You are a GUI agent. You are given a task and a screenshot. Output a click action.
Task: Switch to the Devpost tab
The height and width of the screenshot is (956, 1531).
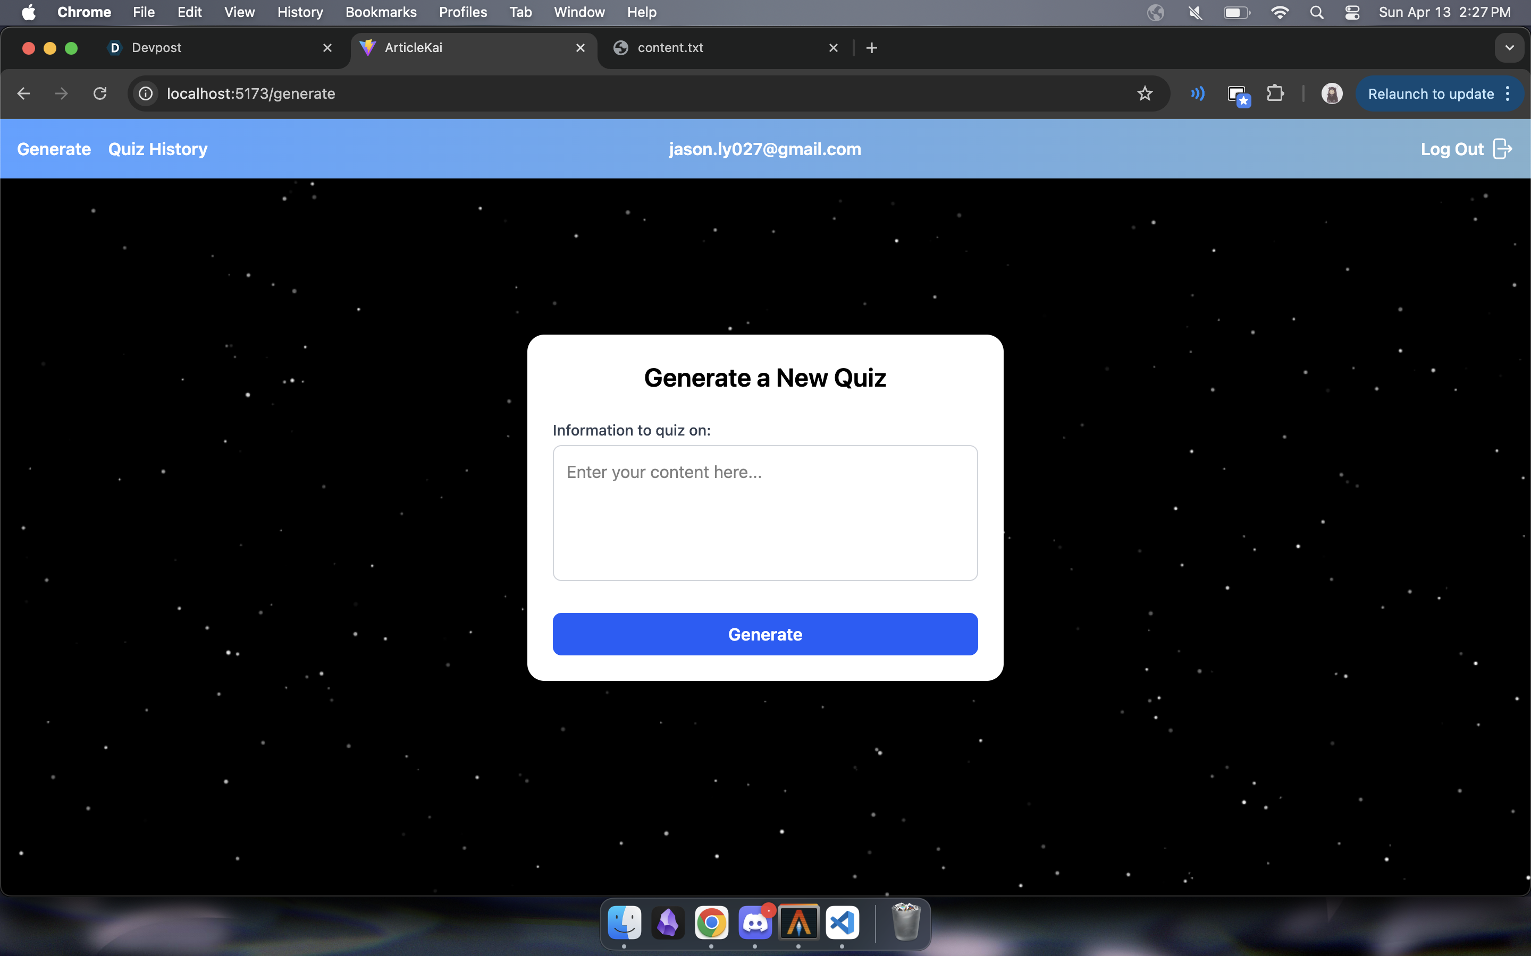click(x=156, y=48)
